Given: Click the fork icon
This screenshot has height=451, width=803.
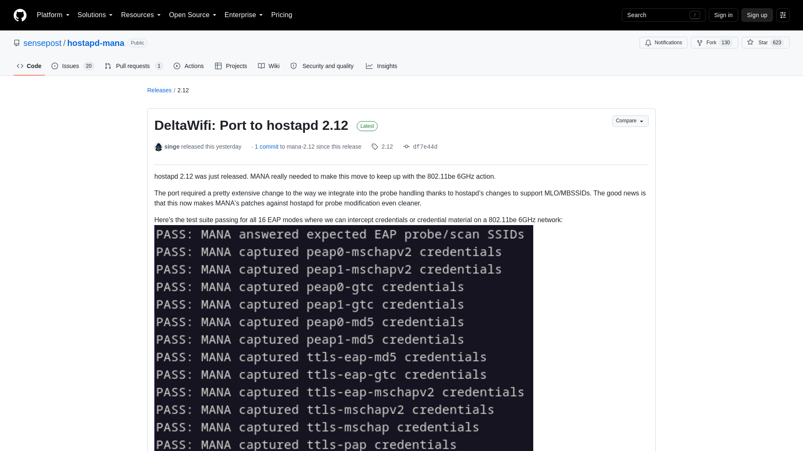Looking at the screenshot, I should tap(700, 43).
